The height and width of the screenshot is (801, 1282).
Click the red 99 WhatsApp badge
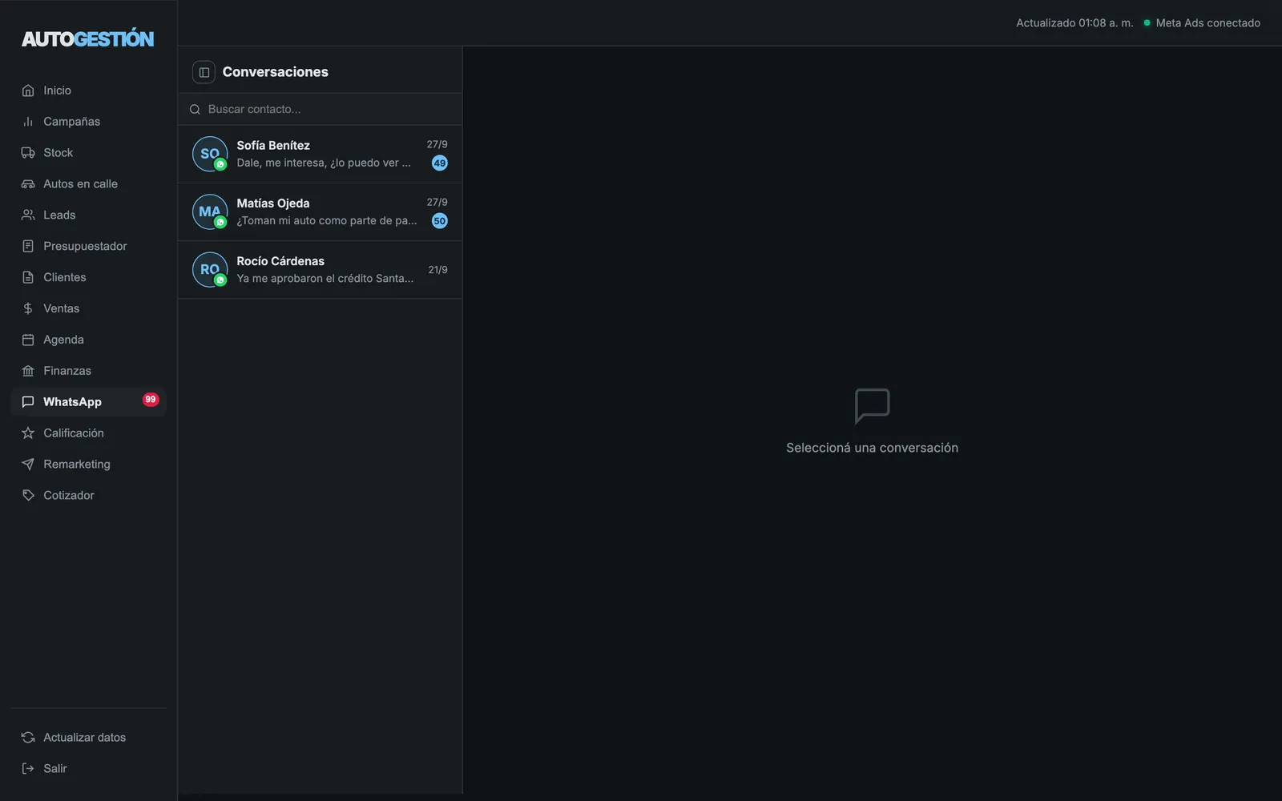[x=151, y=400]
